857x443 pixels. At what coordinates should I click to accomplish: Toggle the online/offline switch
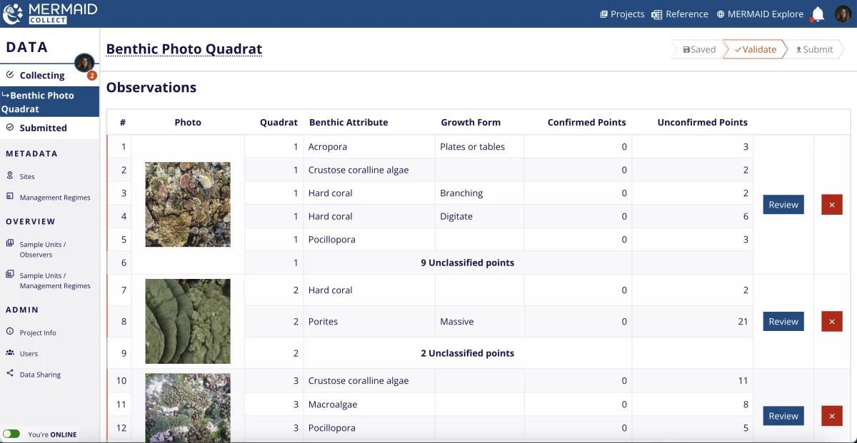tap(11, 434)
